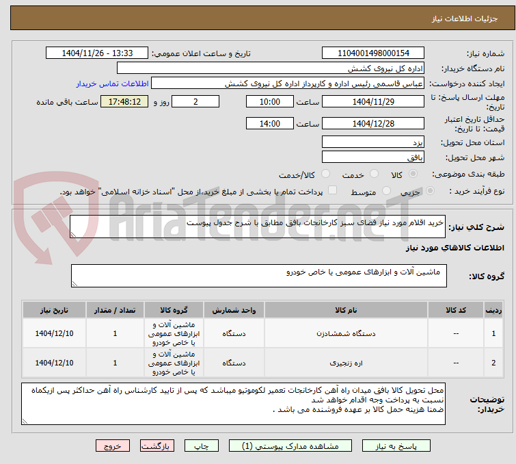Click goods group cell in row 1

(x=174, y=333)
